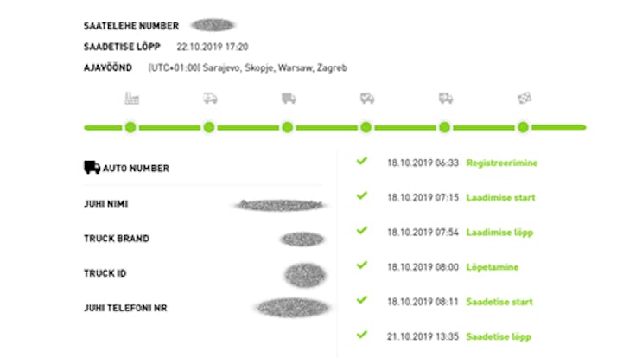Click the factory icon above the progress bar
The width and height of the screenshot is (636, 358).
131,99
